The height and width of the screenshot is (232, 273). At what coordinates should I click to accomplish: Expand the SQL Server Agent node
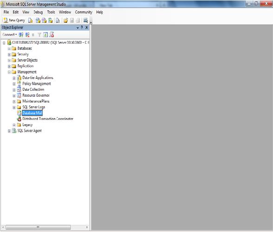[9, 131]
